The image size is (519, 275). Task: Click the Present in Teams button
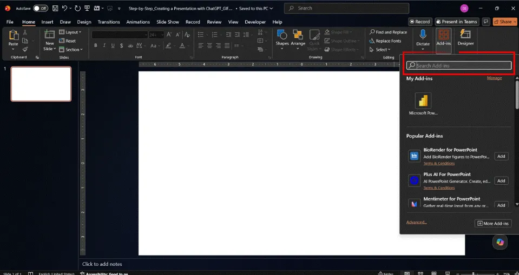coord(457,22)
